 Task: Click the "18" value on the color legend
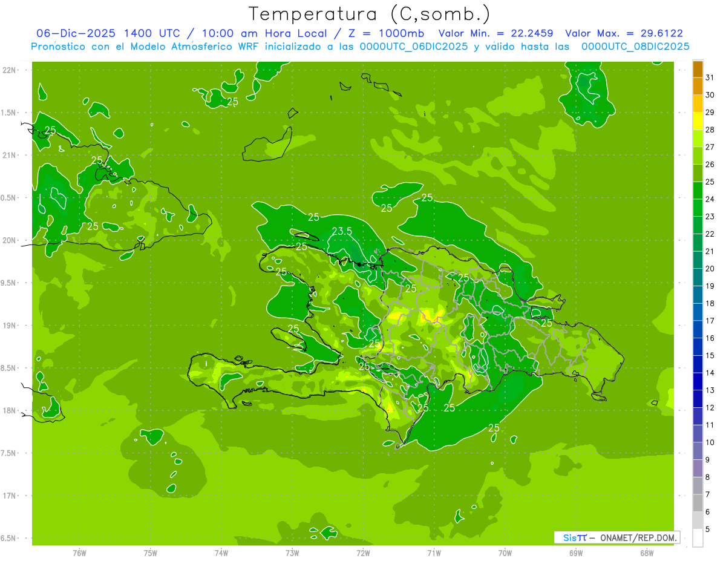pos(710,303)
